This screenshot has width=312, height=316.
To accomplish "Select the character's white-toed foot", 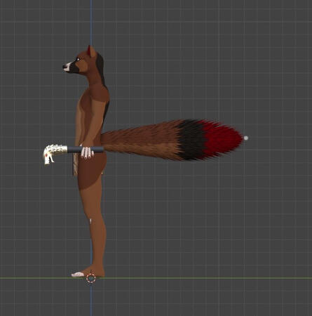I will click(88, 272).
